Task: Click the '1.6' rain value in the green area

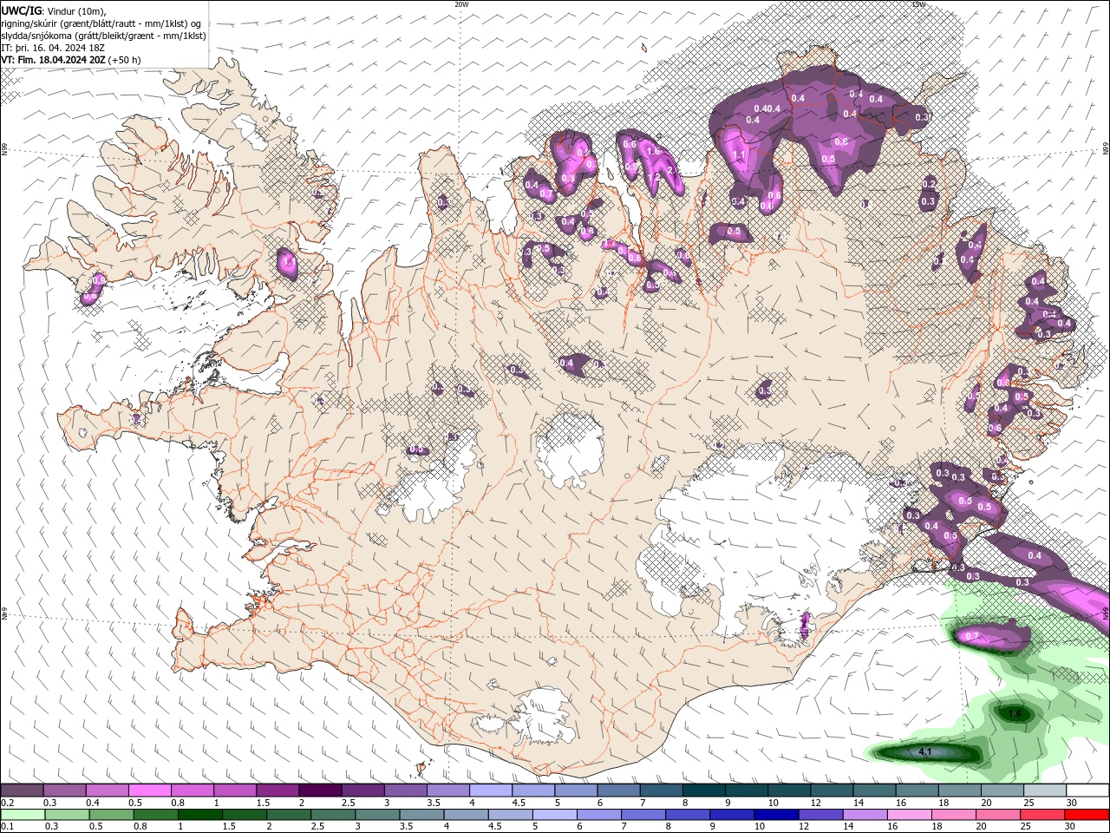Action: coord(1016,714)
